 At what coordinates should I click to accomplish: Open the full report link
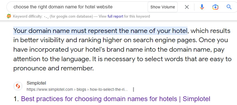(115, 16)
